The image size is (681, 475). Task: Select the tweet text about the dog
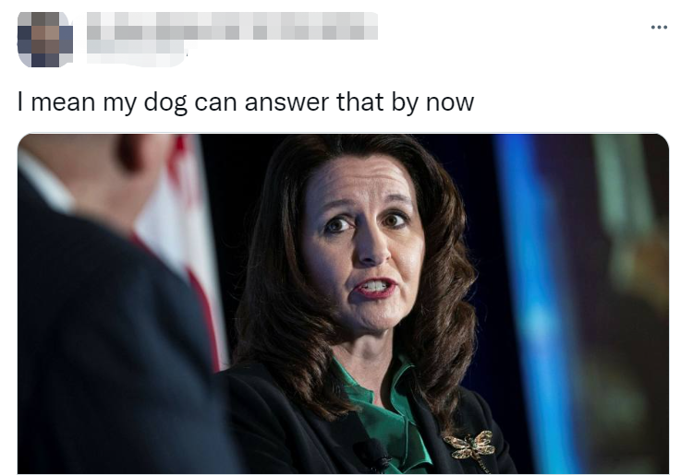pyautogui.click(x=246, y=102)
